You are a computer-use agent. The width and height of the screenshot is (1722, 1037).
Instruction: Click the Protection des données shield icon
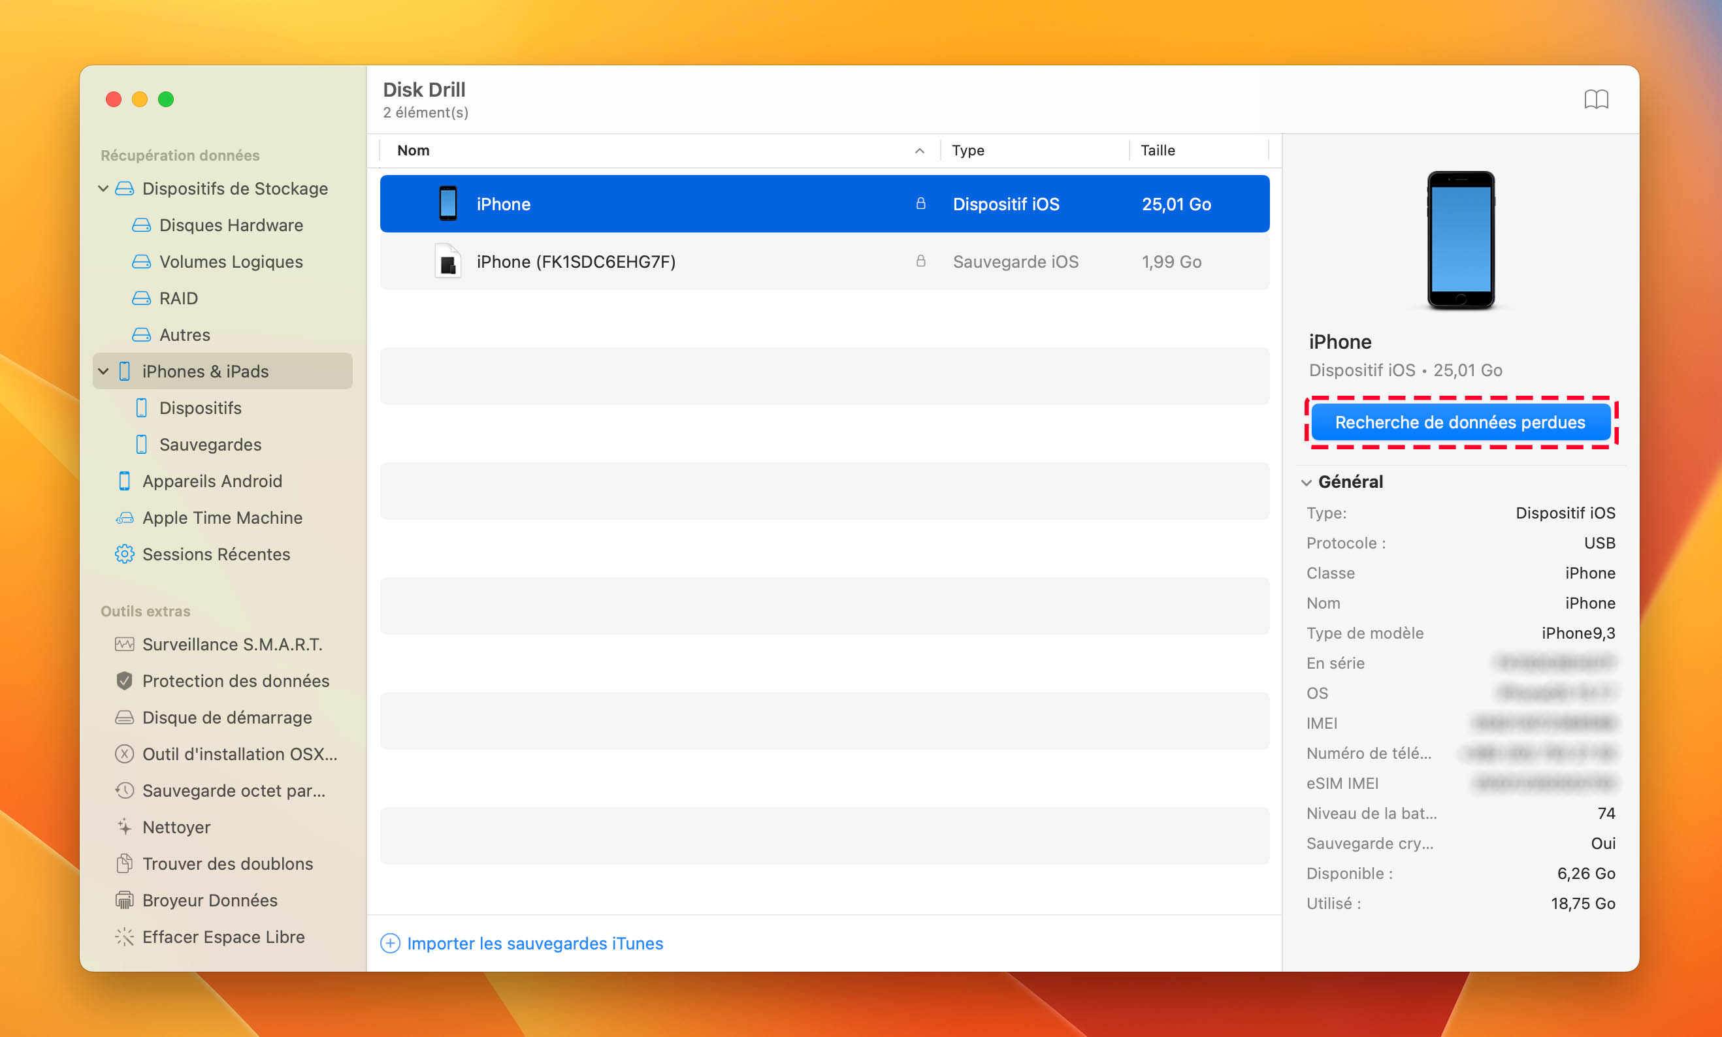[x=124, y=680]
